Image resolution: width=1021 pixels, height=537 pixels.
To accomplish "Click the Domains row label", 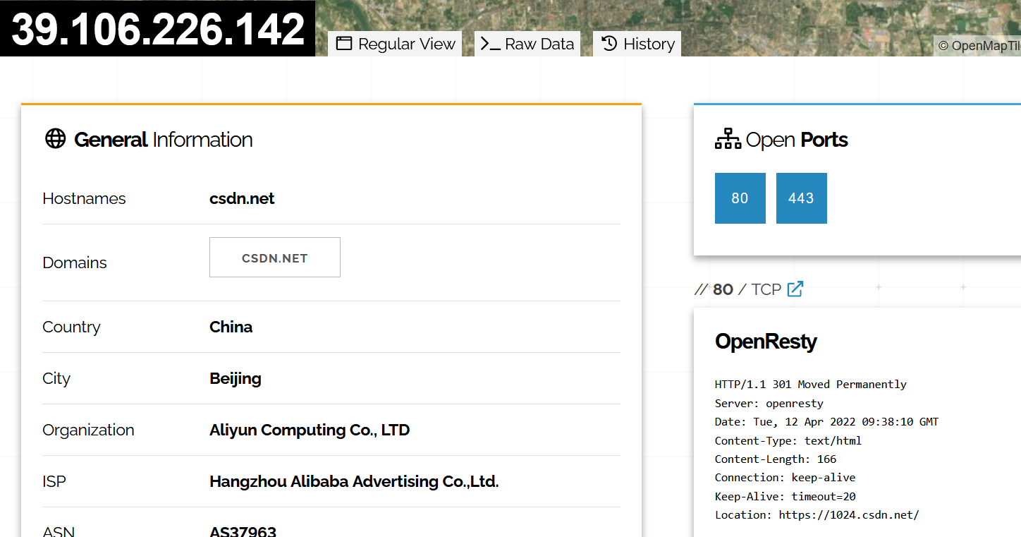I will pyautogui.click(x=75, y=263).
